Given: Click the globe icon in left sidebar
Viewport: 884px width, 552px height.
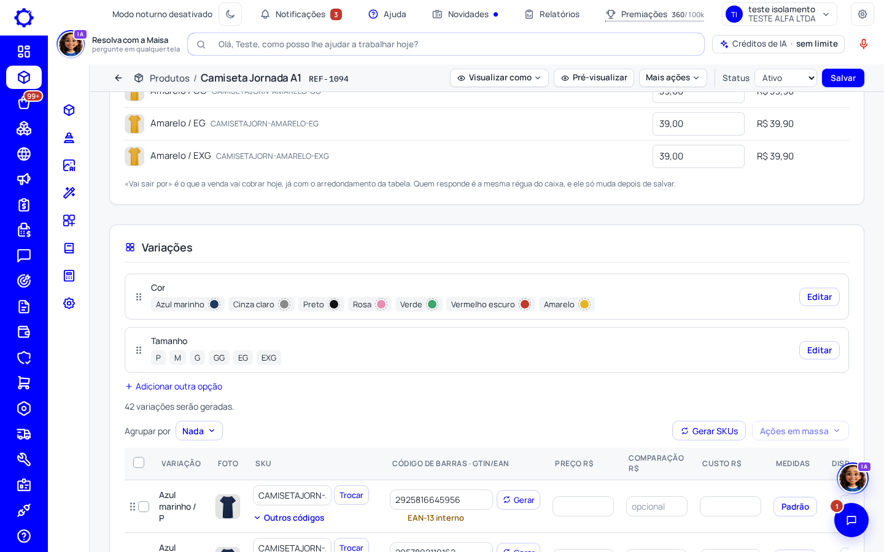Looking at the screenshot, I should [24, 154].
